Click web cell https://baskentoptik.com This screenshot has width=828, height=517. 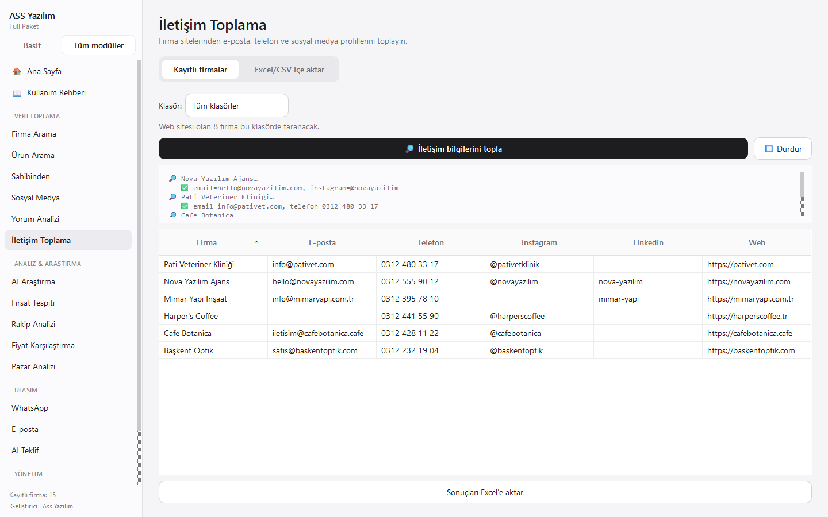[757, 350]
